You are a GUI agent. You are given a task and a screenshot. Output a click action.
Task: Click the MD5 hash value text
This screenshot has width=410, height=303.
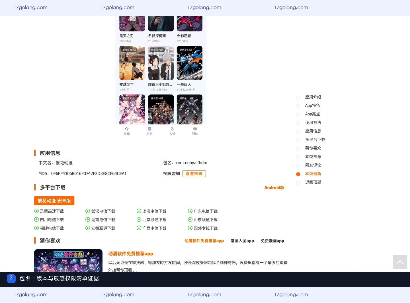89,174
